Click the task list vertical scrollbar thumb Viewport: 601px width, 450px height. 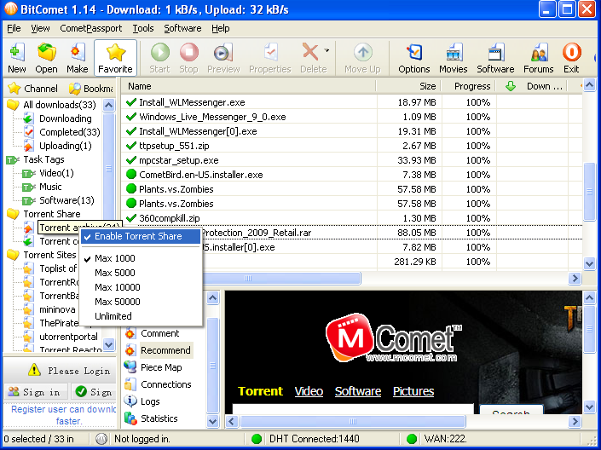[x=589, y=192]
